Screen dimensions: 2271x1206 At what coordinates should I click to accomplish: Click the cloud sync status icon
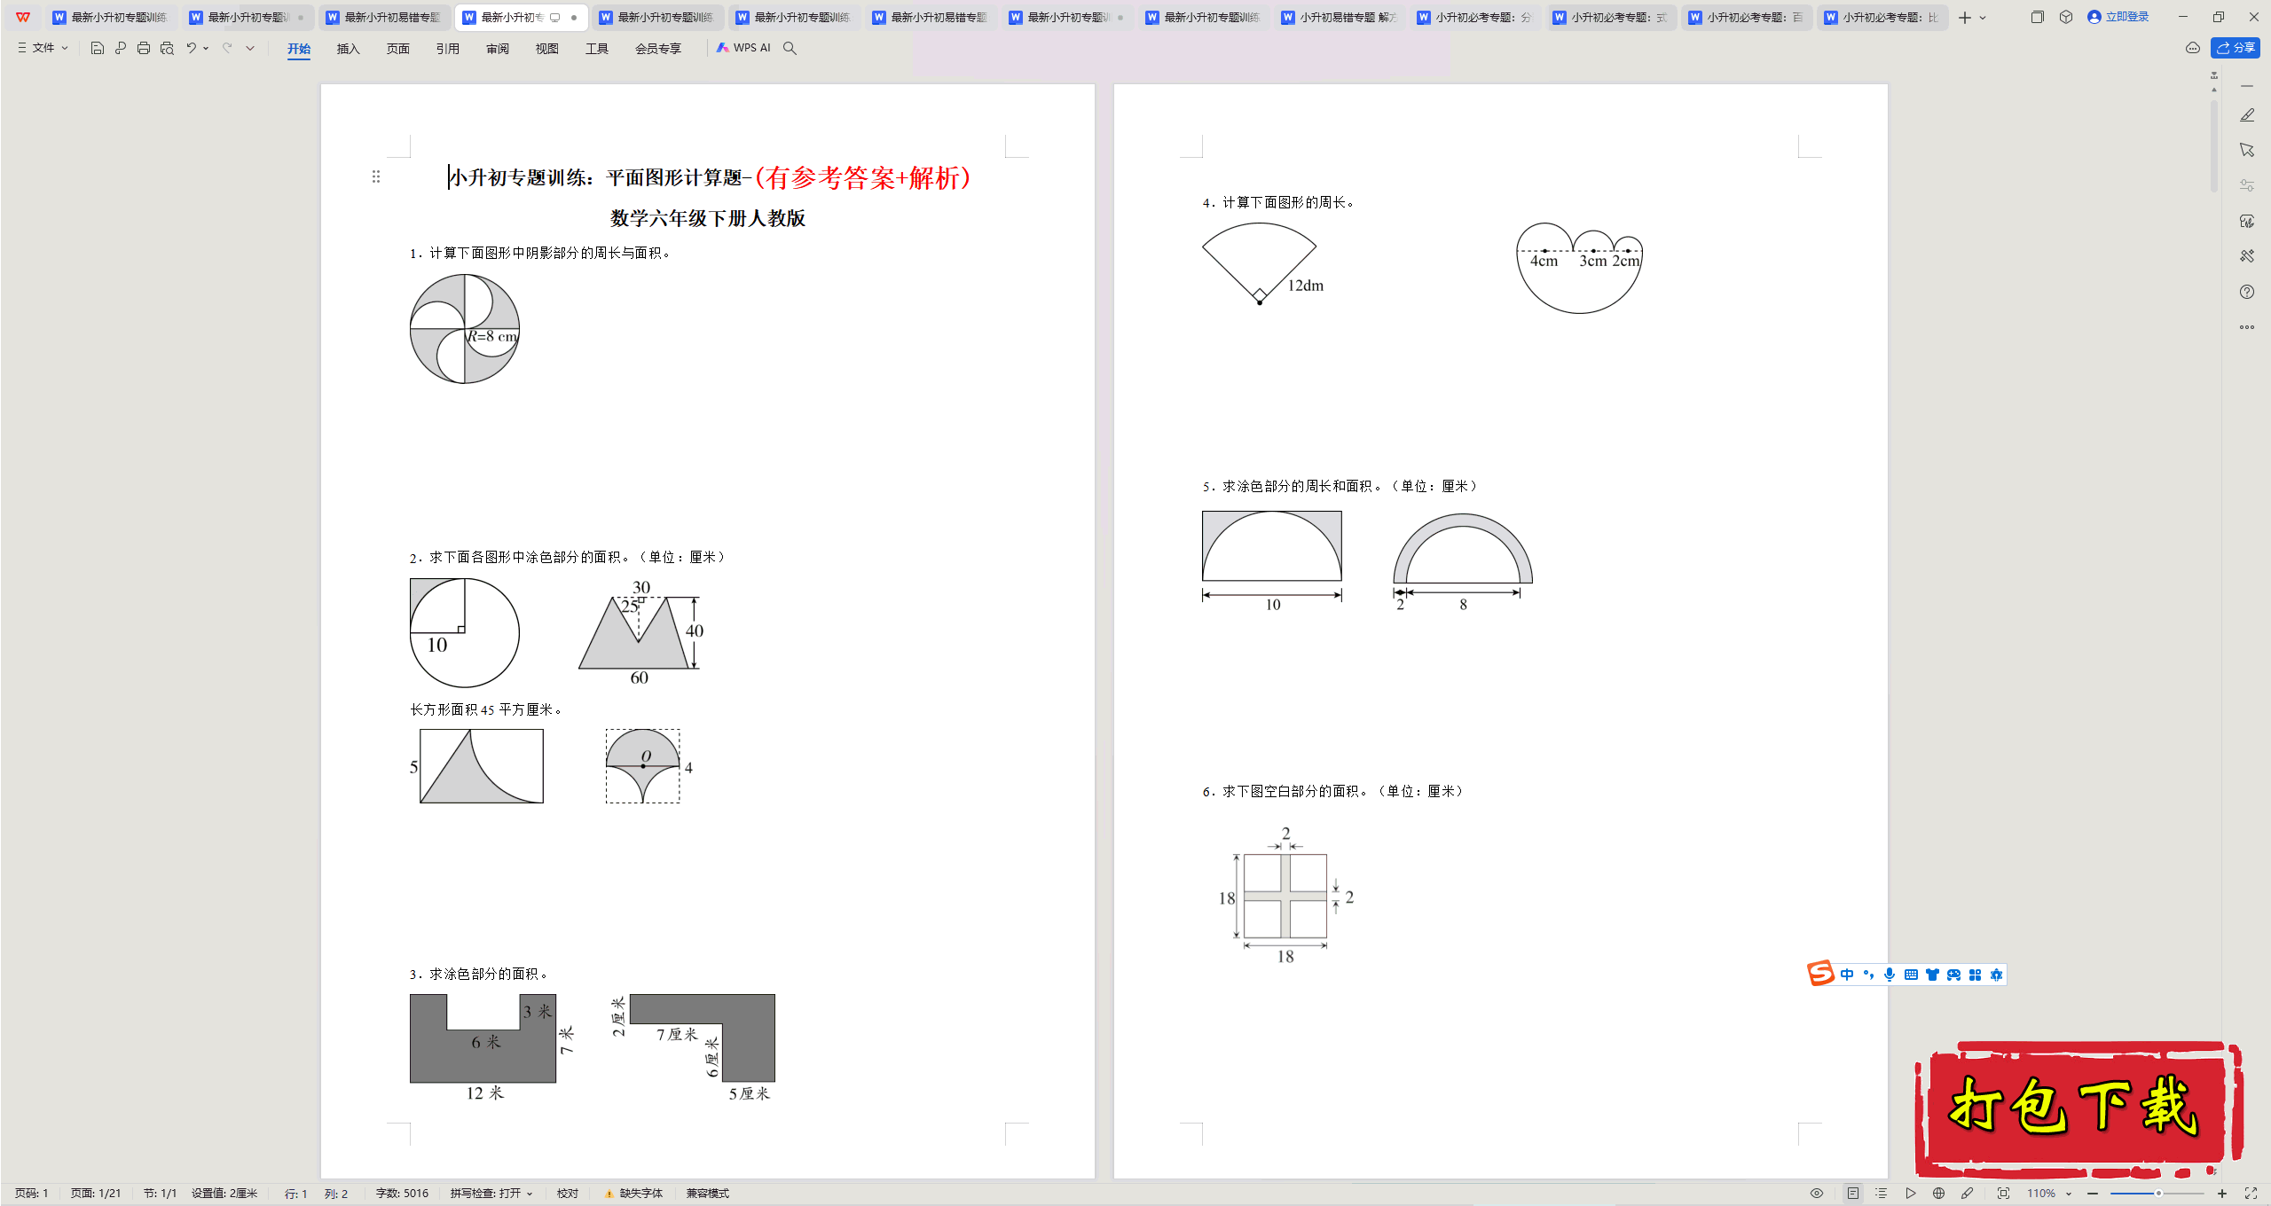pos(2193,48)
